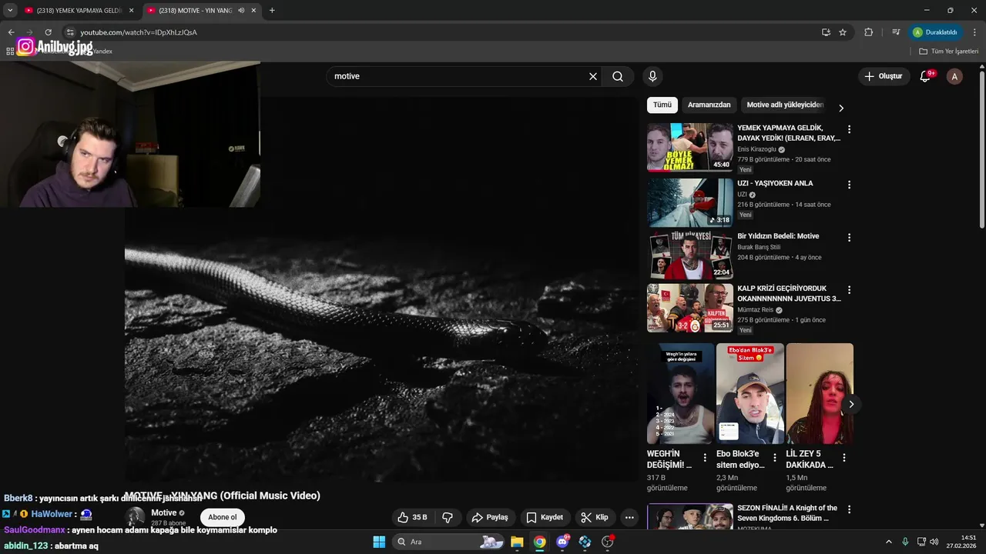Mute the MOTIVE - YIN YANG tab audio
Image resolution: width=986 pixels, height=554 pixels.
pyautogui.click(x=241, y=11)
